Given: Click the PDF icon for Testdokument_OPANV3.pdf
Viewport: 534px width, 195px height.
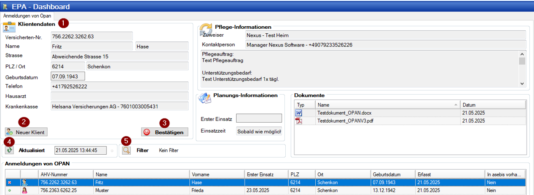Looking at the screenshot, I should [x=299, y=121].
